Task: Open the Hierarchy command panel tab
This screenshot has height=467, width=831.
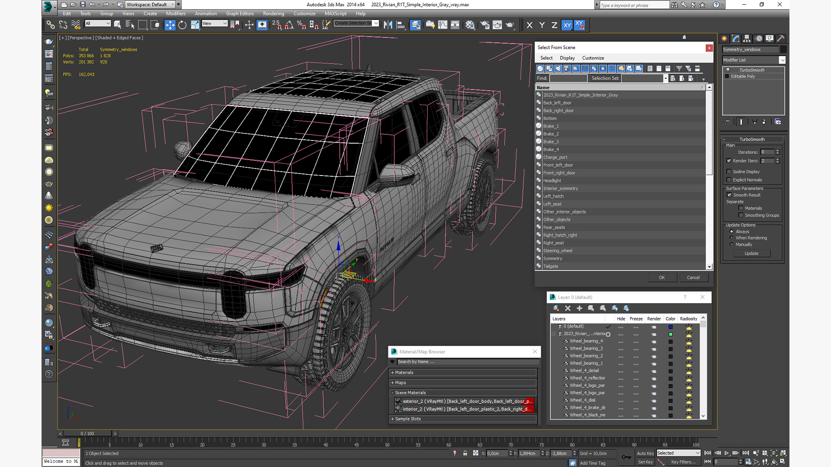Action: click(x=747, y=38)
